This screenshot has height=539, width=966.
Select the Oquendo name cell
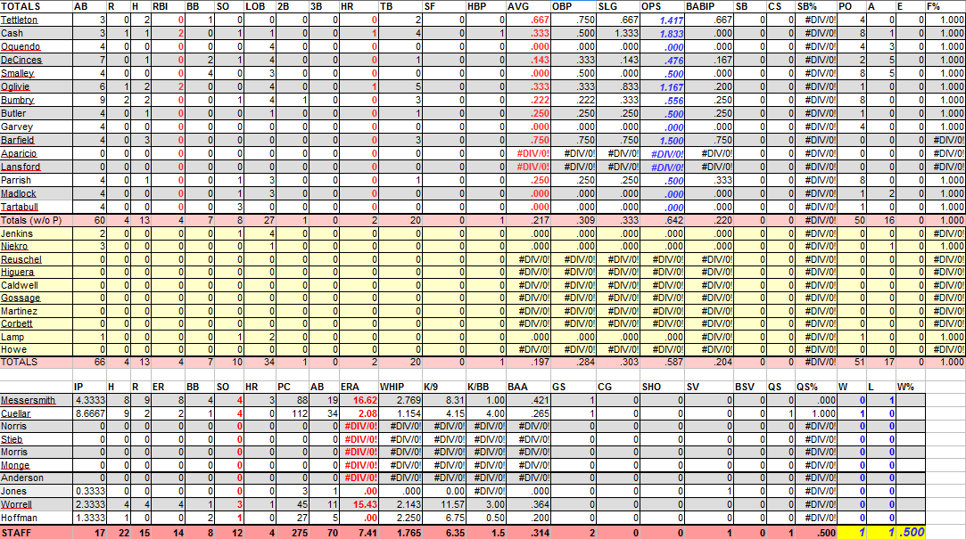pyautogui.click(x=37, y=46)
